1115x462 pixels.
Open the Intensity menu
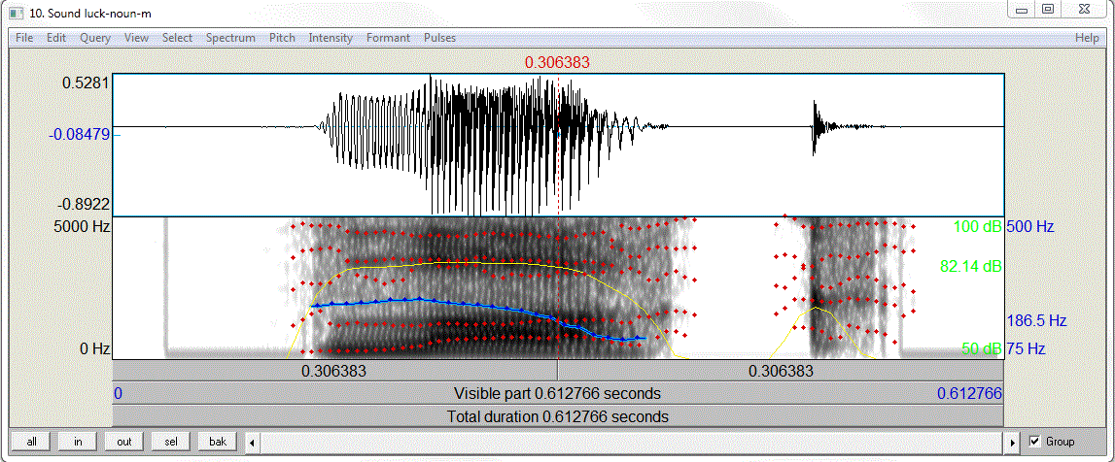click(331, 38)
